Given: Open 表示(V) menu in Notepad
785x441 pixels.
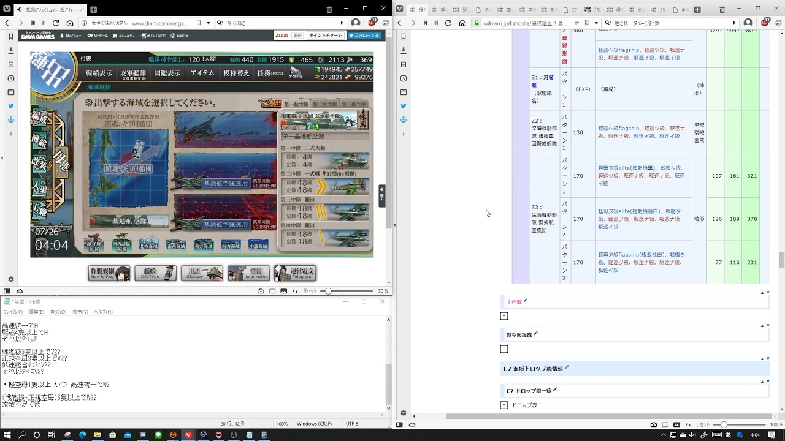Looking at the screenshot, I should click(80, 312).
